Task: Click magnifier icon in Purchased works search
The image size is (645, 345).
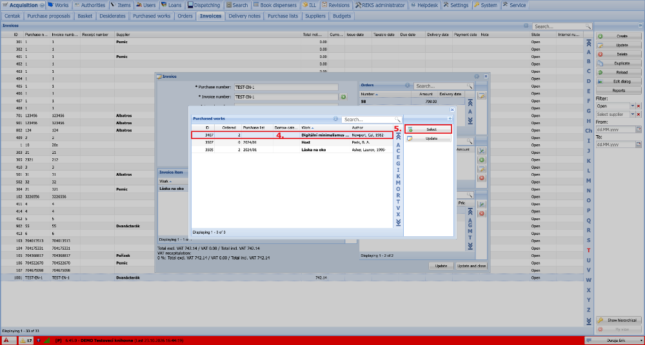Action: (397, 120)
